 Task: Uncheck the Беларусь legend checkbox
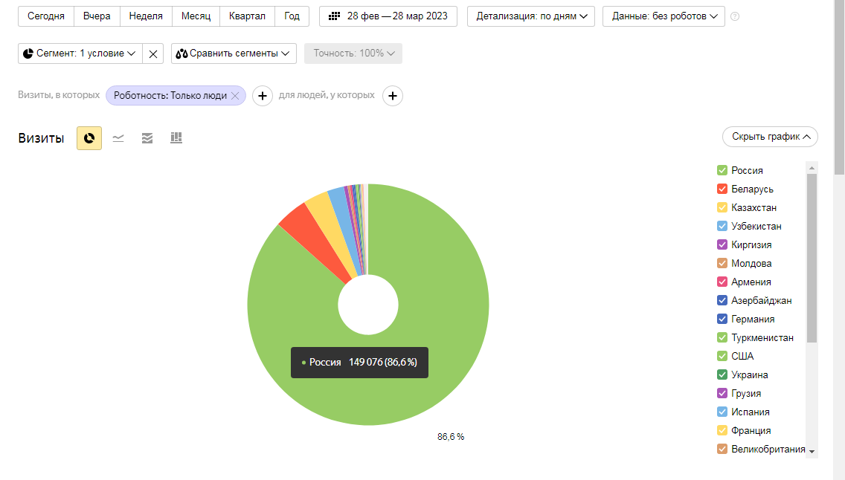click(722, 189)
